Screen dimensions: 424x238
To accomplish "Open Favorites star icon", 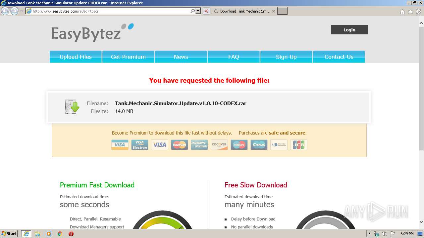I will point(410,12).
